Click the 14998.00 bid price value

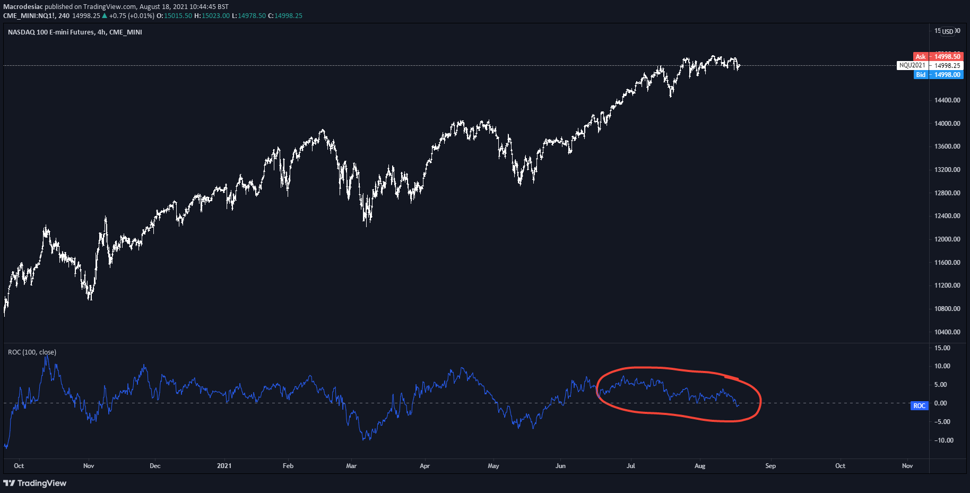[x=947, y=75]
